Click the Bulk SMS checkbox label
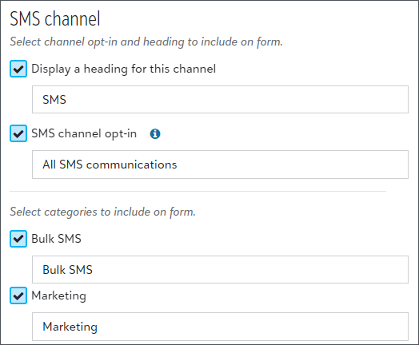Image resolution: width=419 pixels, height=345 pixels. 56,239
